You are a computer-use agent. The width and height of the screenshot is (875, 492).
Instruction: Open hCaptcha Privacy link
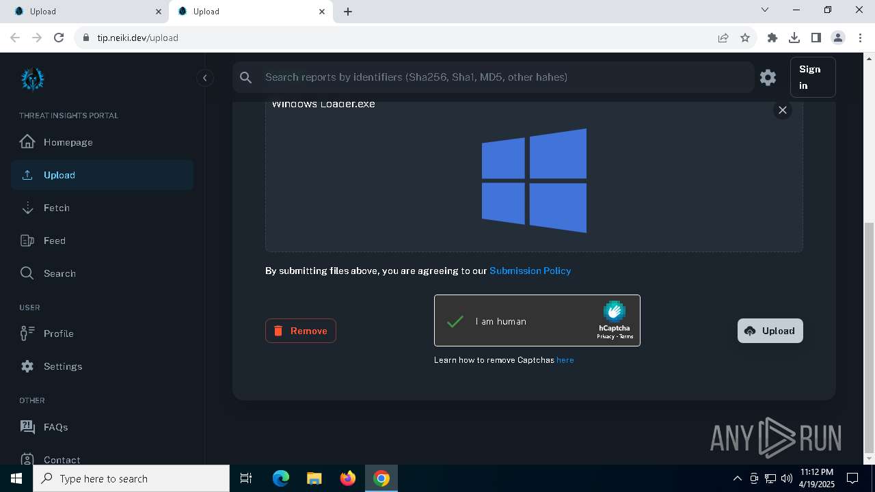point(605,337)
